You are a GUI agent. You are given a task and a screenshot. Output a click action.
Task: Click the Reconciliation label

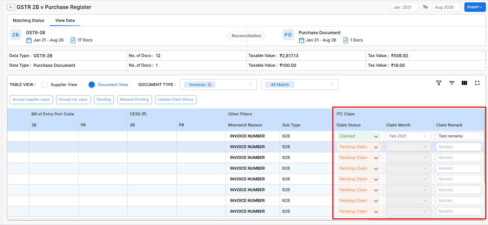pos(246,36)
